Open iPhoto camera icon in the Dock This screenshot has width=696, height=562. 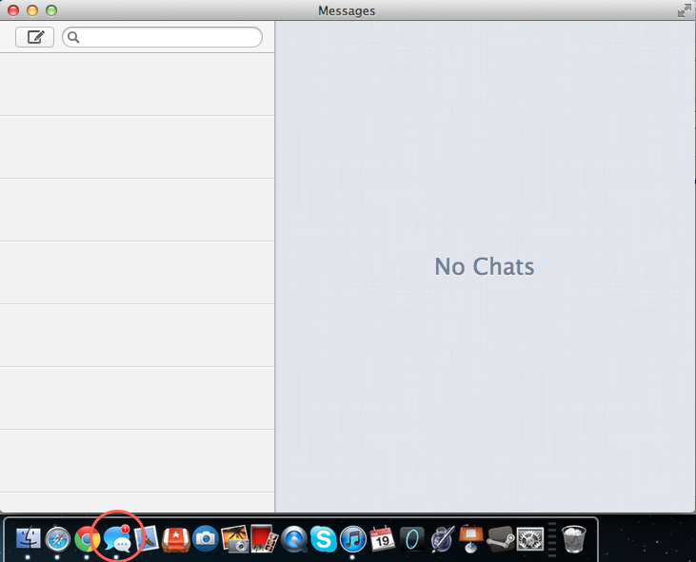pyautogui.click(x=205, y=539)
